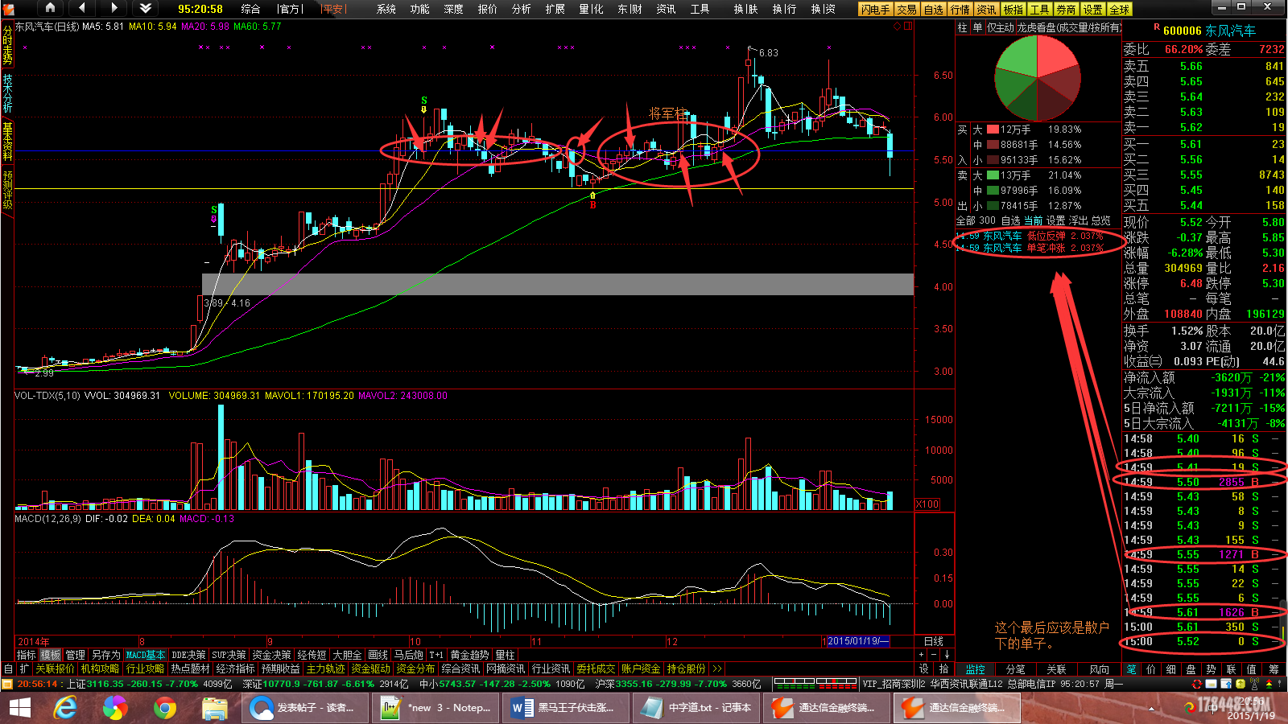
Task: Click the red panel-layout icon above chart
Action: (x=908, y=27)
